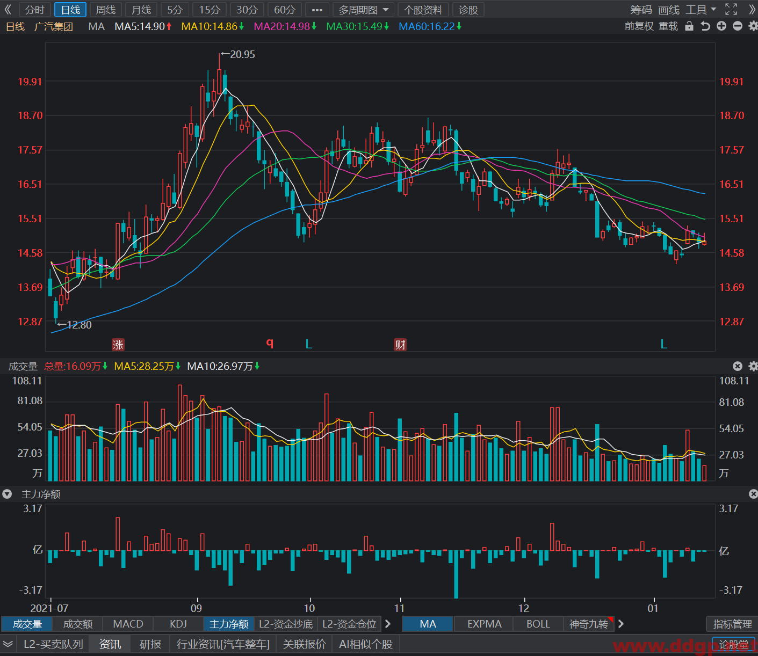Open 个股资料 stock info

[x=423, y=10]
